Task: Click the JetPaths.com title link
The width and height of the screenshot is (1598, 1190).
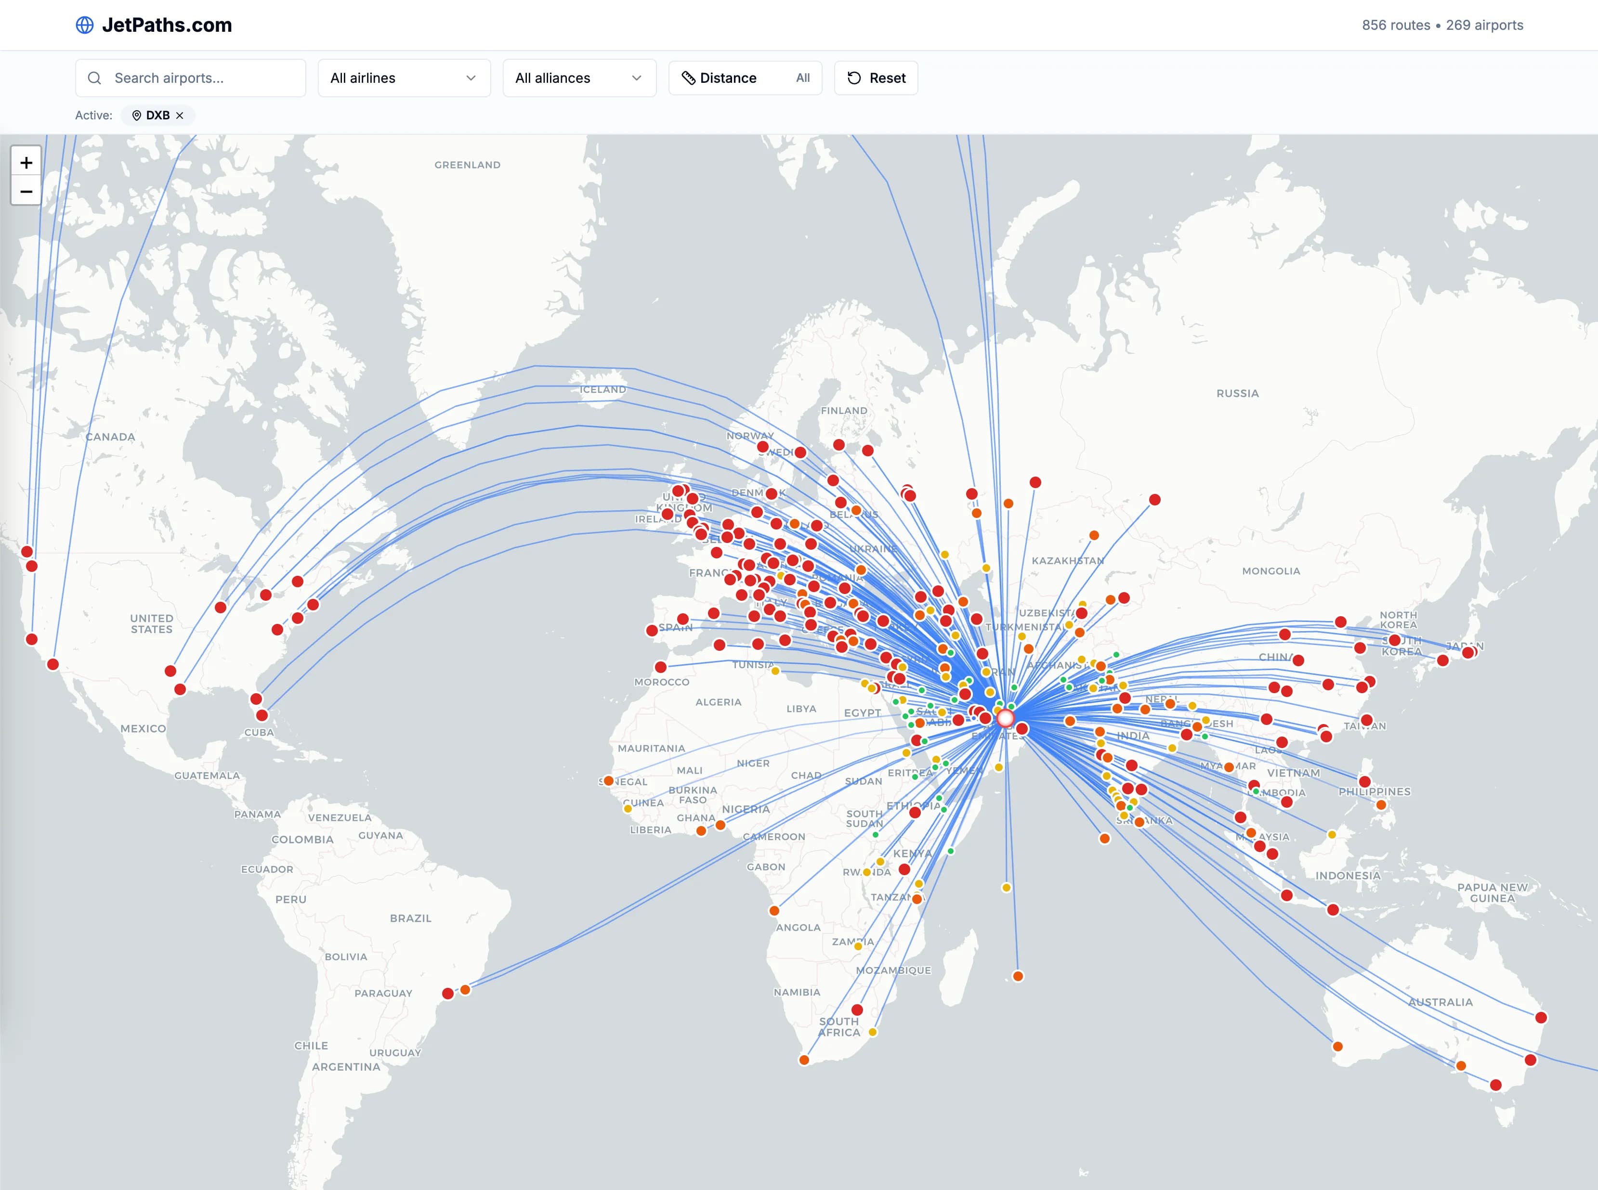Action: point(167,25)
